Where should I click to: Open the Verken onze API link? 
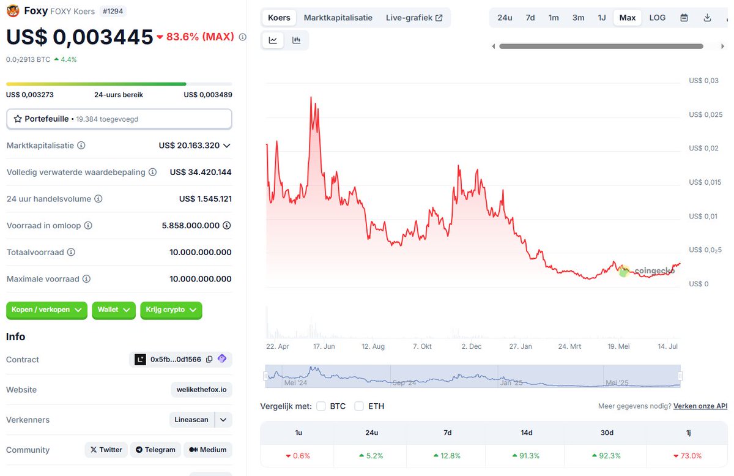tap(700, 406)
